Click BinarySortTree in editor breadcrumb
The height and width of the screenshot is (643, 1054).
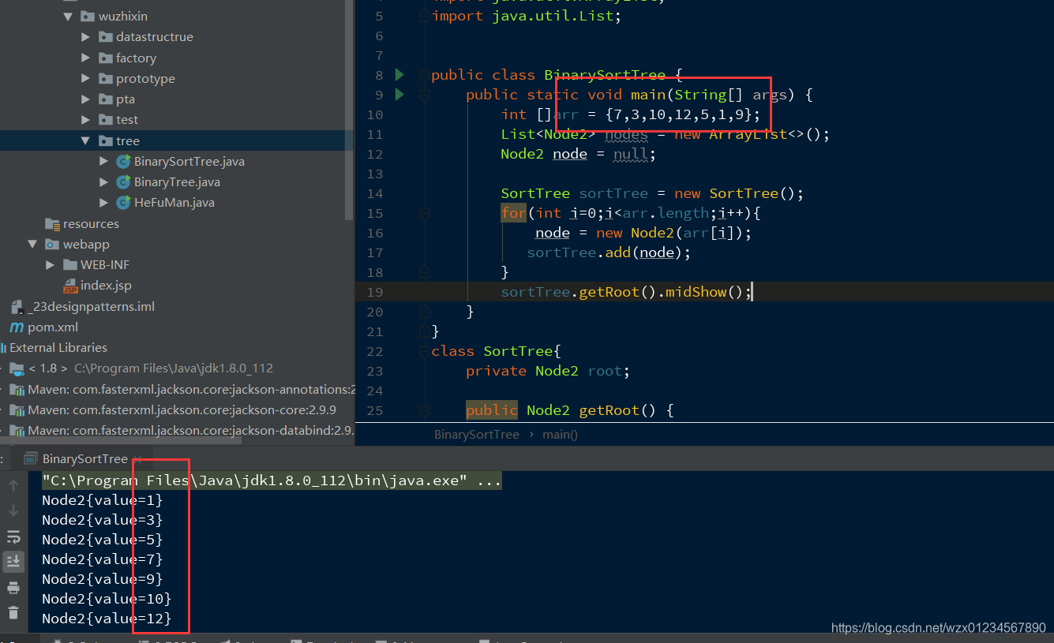coord(477,435)
